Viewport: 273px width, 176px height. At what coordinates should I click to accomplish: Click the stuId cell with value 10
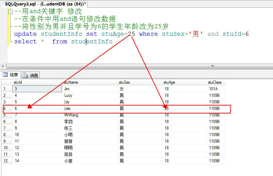click(x=37, y=135)
